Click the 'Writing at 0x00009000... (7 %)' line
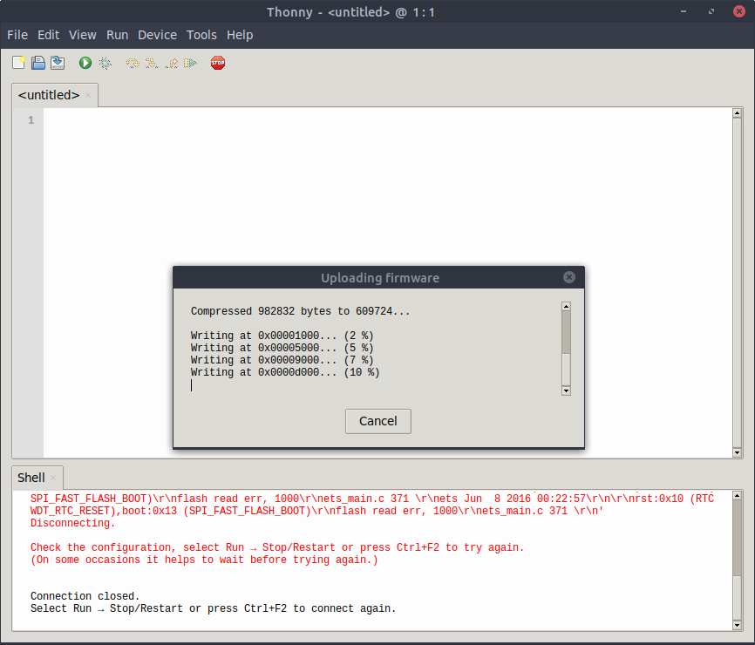This screenshot has height=645, width=755. (282, 360)
